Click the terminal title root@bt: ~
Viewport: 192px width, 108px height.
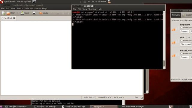[90, 6]
